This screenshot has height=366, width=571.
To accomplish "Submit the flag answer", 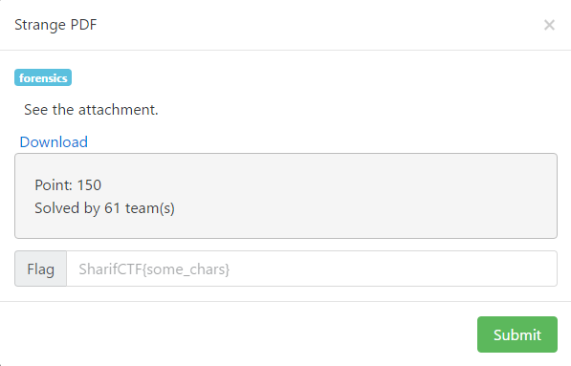I will [517, 334].
